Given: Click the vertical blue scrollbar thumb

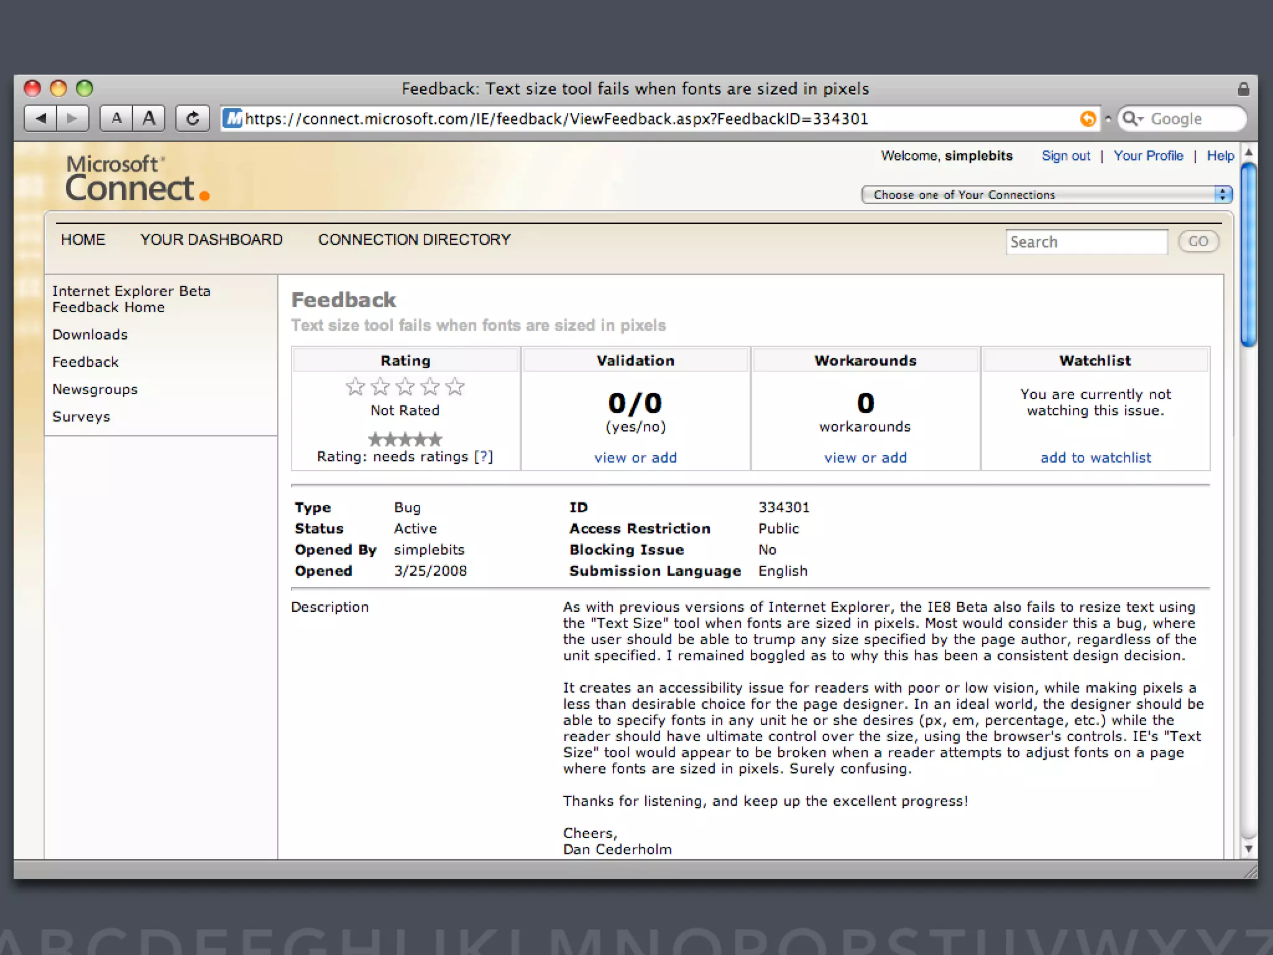Looking at the screenshot, I should (x=1248, y=255).
